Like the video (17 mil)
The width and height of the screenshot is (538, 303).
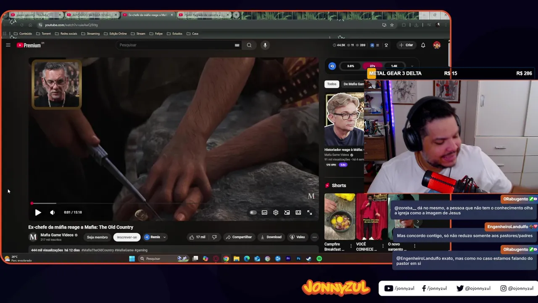197,237
